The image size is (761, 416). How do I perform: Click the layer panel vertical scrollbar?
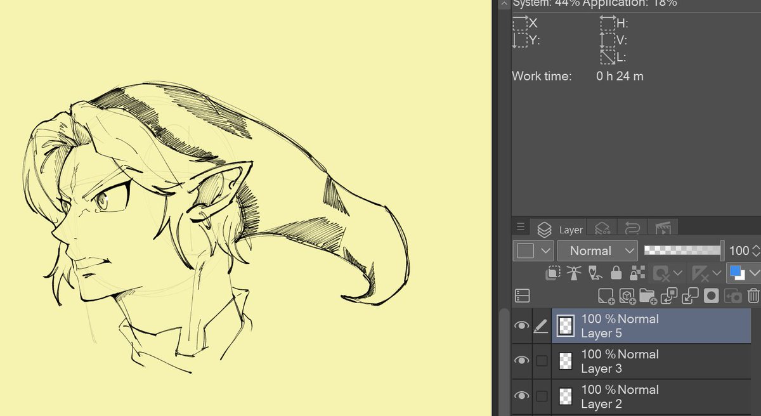[504, 361]
